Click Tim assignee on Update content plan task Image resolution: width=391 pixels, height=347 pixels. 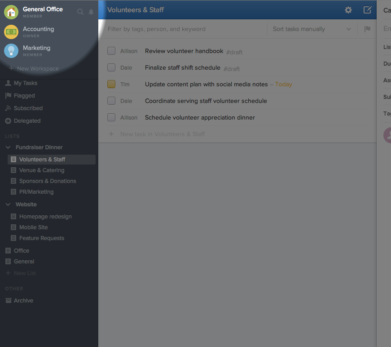pos(125,85)
